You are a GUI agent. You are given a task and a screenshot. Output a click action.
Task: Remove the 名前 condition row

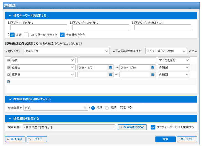(8, 60)
